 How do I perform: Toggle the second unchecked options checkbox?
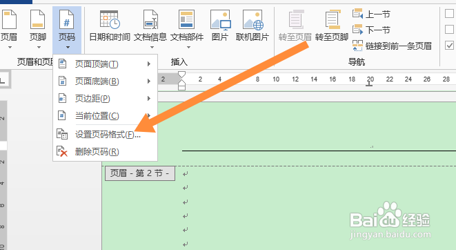[449, 29]
